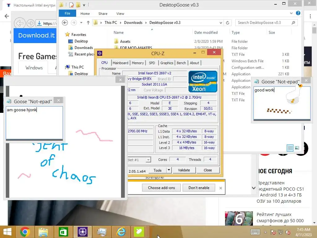Image resolution: width=317 pixels, height=238 pixels.
Task: Sort by Date modified column header
Action: (206, 32)
